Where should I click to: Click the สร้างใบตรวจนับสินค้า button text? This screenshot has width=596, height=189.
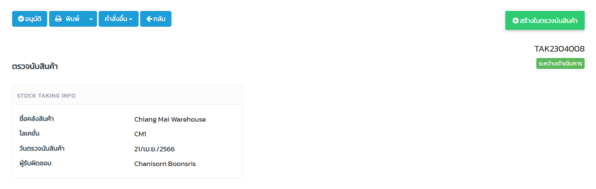coord(549,21)
